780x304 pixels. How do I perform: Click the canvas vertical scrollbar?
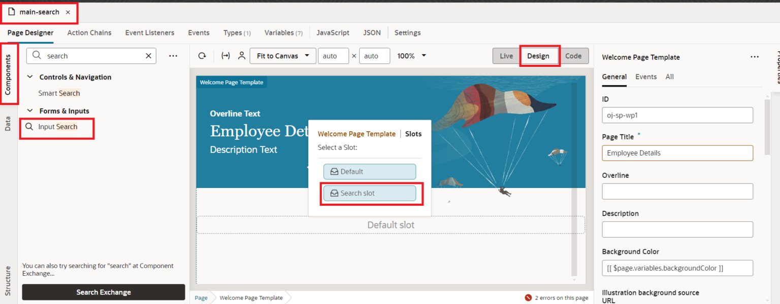click(x=574, y=180)
